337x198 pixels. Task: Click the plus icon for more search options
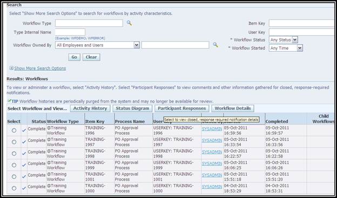point(11,68)
